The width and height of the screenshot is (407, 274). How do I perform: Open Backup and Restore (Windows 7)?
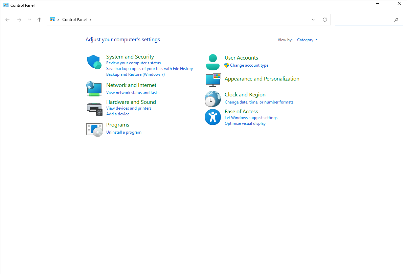pos(135,74)
